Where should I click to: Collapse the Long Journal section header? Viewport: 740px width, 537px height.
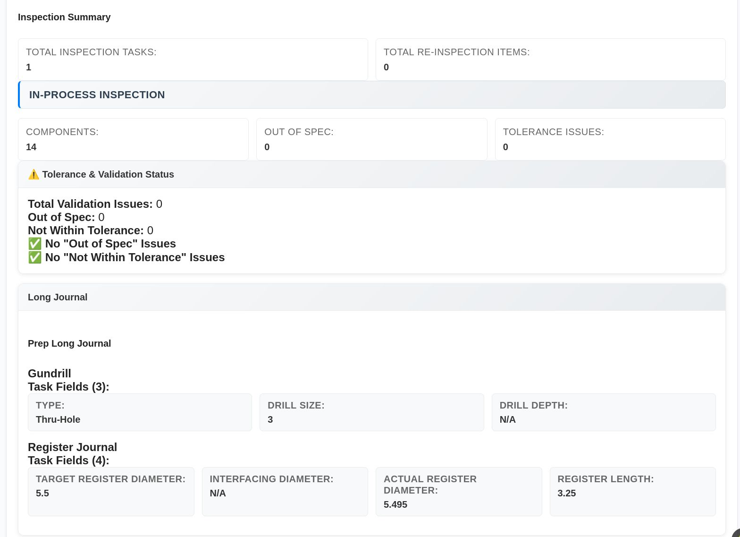[x=371, y=298]
